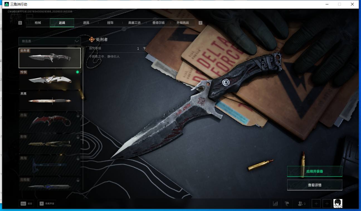Select the 怜悯 knife thumbnail

tap(50, 79)
